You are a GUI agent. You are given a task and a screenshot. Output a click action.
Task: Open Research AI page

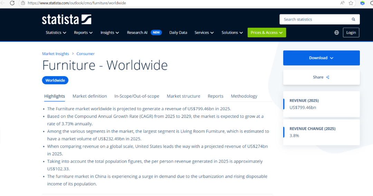[x=137, y=32]
